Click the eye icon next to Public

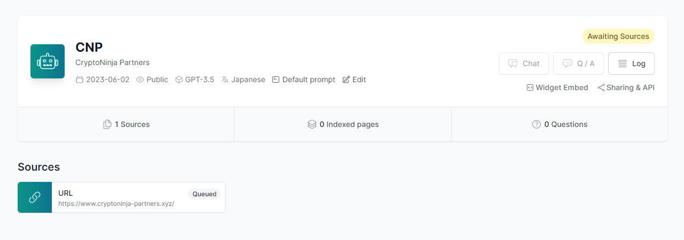tap(140, 79)
